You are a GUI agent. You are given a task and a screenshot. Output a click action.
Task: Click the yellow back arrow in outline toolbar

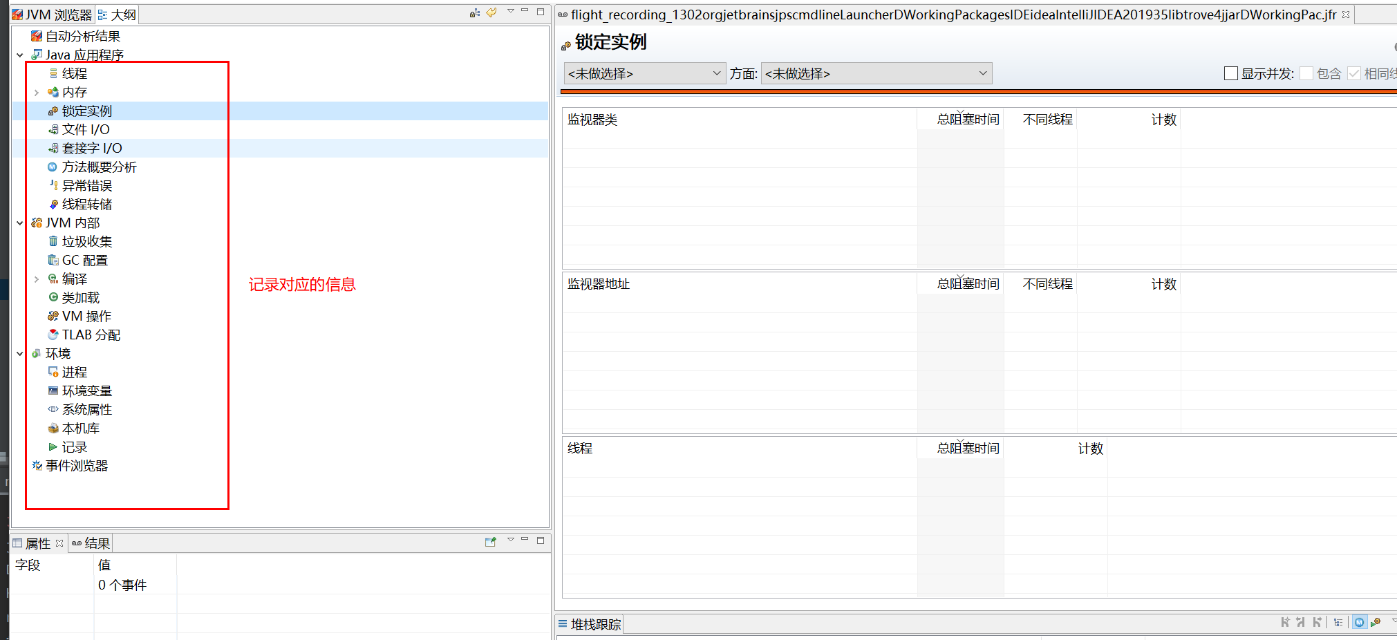(491, 12)
